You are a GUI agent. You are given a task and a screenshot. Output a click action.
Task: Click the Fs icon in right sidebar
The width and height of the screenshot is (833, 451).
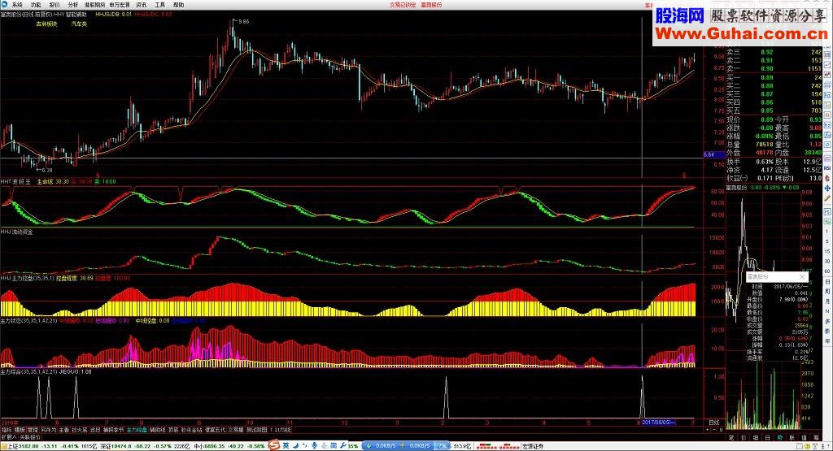pyautogui.click(x=827, y=211)
